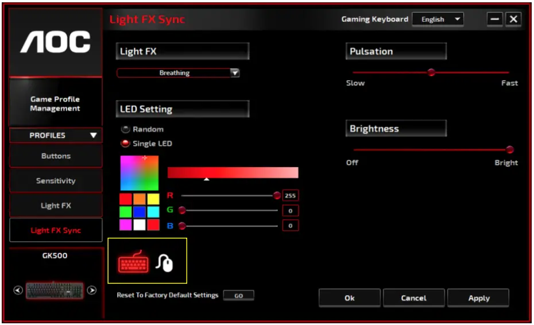
Task: Click the 'Fast' pulsation label
Action: (509, 83)
